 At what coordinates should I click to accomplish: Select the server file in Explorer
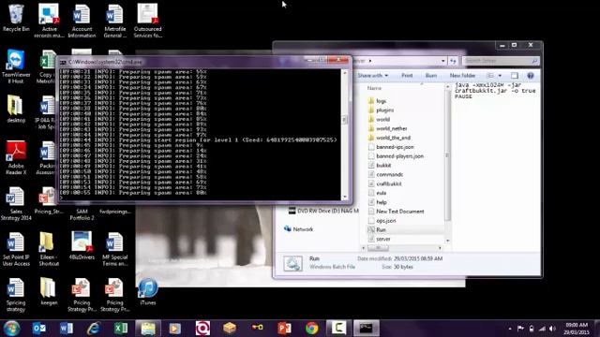tap(379, 239)
